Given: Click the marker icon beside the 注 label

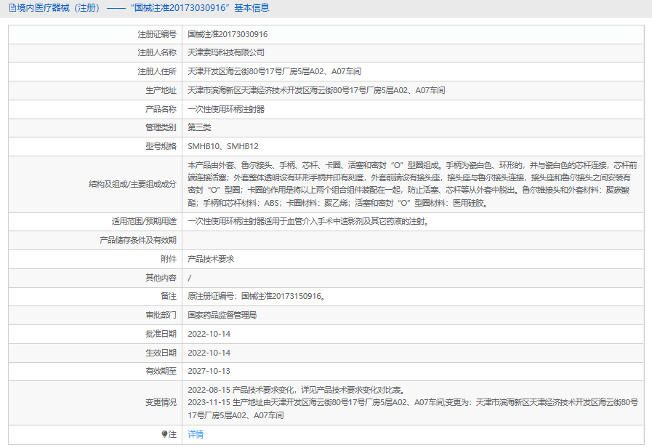Looking at the screenshot, I should click(x=165, y=434).
